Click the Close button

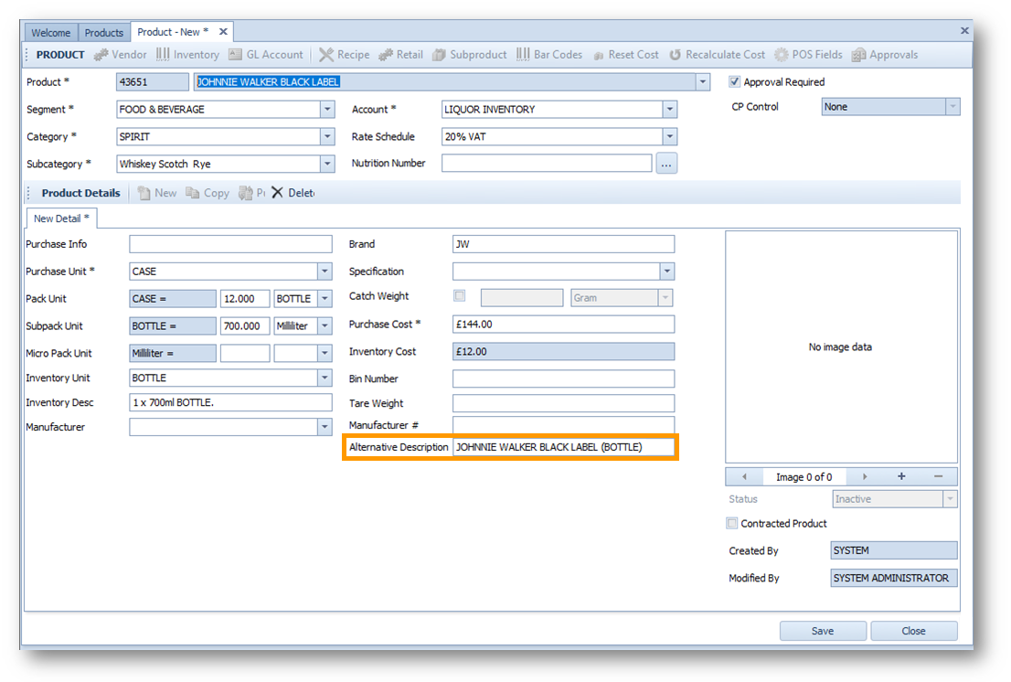pyautogui.click(x=913, y=631)
